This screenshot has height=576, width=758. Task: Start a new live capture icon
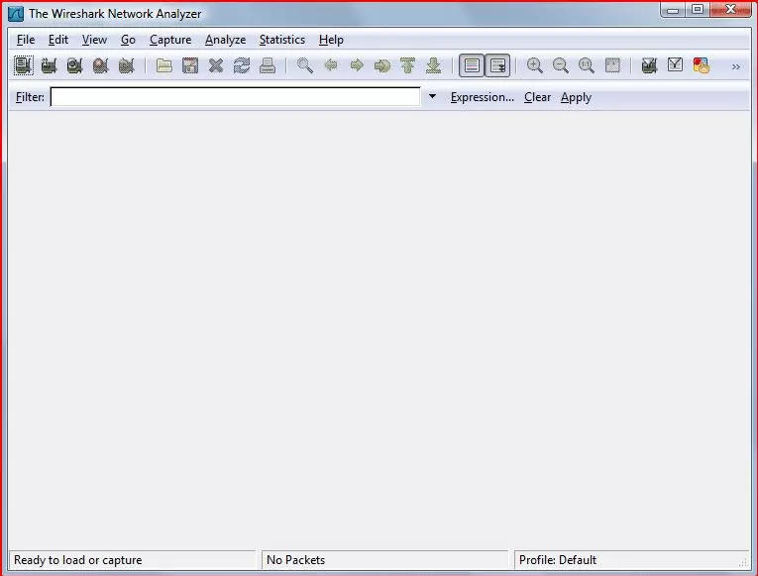coord(74,65)
